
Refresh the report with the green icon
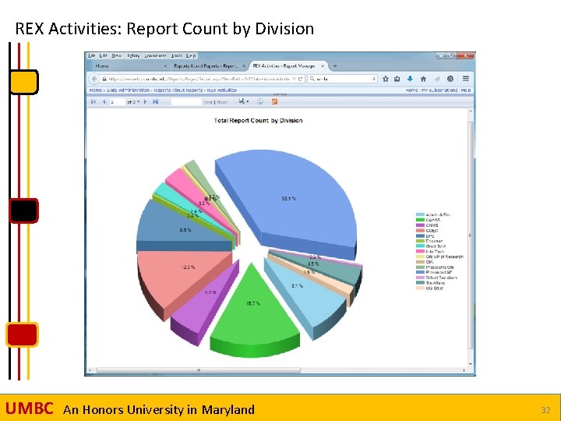(260, 101)
